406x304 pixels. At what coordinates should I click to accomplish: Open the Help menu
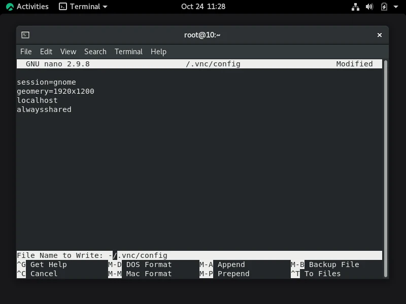pos(158,51)
